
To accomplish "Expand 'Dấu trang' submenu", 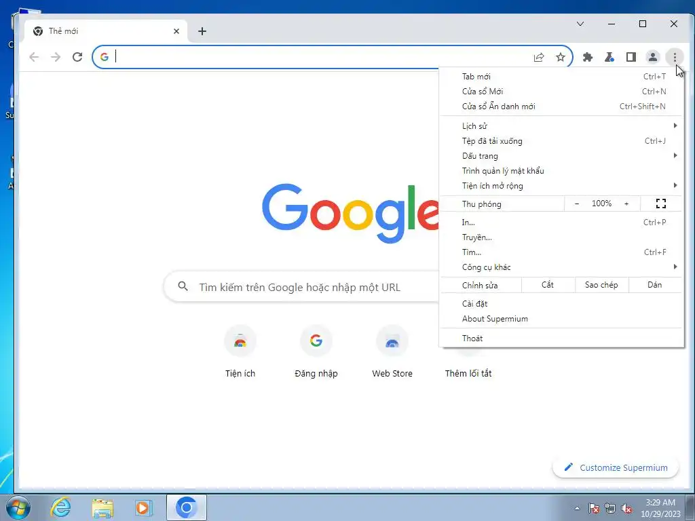I will coord(561,156).
